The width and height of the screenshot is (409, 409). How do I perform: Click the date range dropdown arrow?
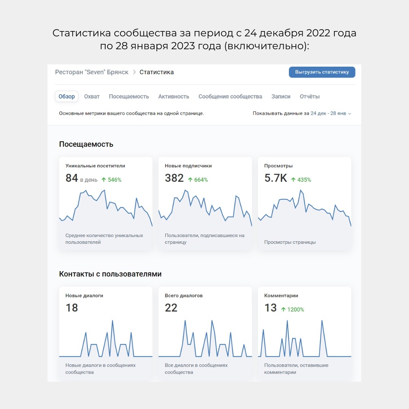click(350, 114)
